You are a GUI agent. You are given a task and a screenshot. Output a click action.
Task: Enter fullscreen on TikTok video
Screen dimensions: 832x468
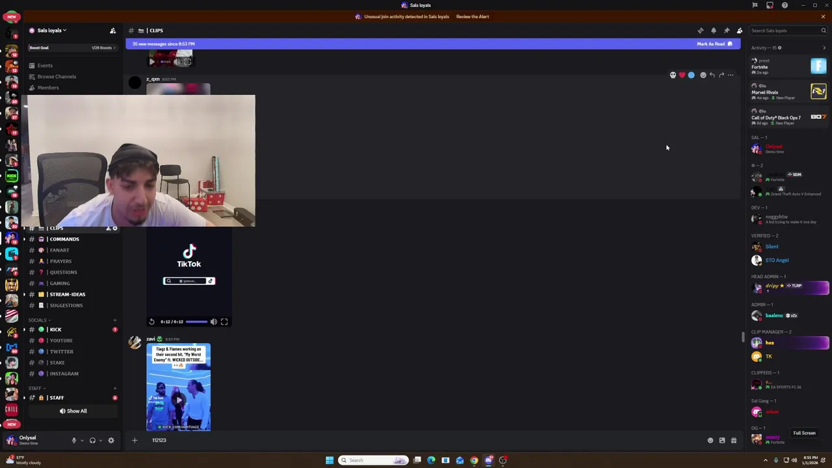point(224,322)
